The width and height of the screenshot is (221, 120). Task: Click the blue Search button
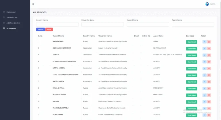[41, 29]
